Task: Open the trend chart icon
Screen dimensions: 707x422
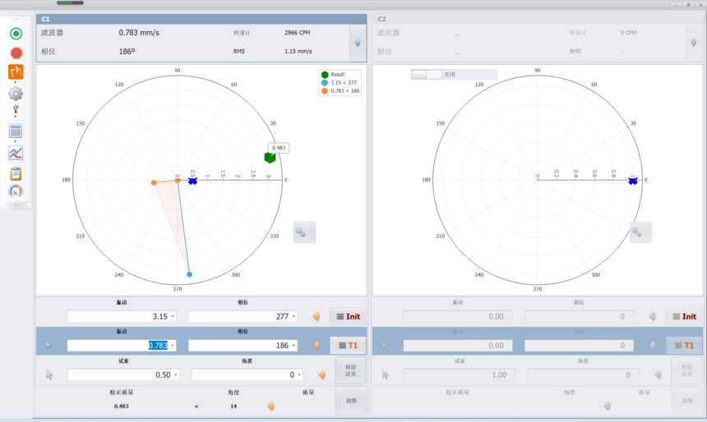Action: (x=16, y=153)
